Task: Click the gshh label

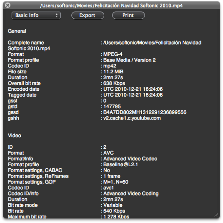Action: [13, 118]
